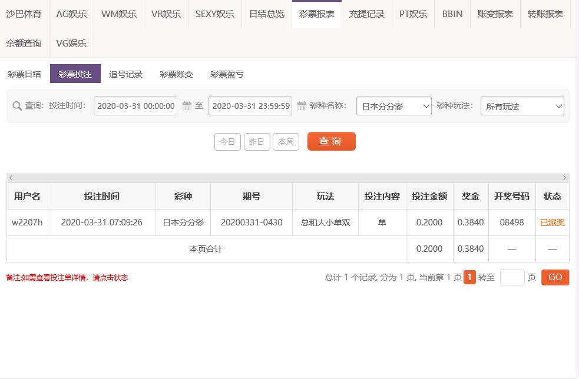Choose the 昨日 quick filter
The height and width of the screenshot is (379, 579).
coord(257,142)
